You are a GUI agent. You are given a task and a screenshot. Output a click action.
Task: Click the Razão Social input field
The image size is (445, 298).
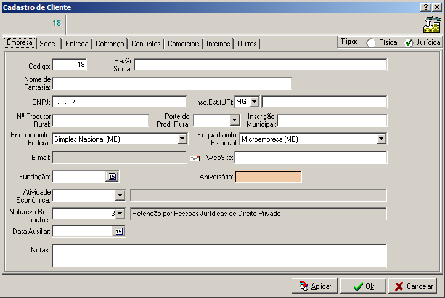pyautogui.click(x=261, y=65)
